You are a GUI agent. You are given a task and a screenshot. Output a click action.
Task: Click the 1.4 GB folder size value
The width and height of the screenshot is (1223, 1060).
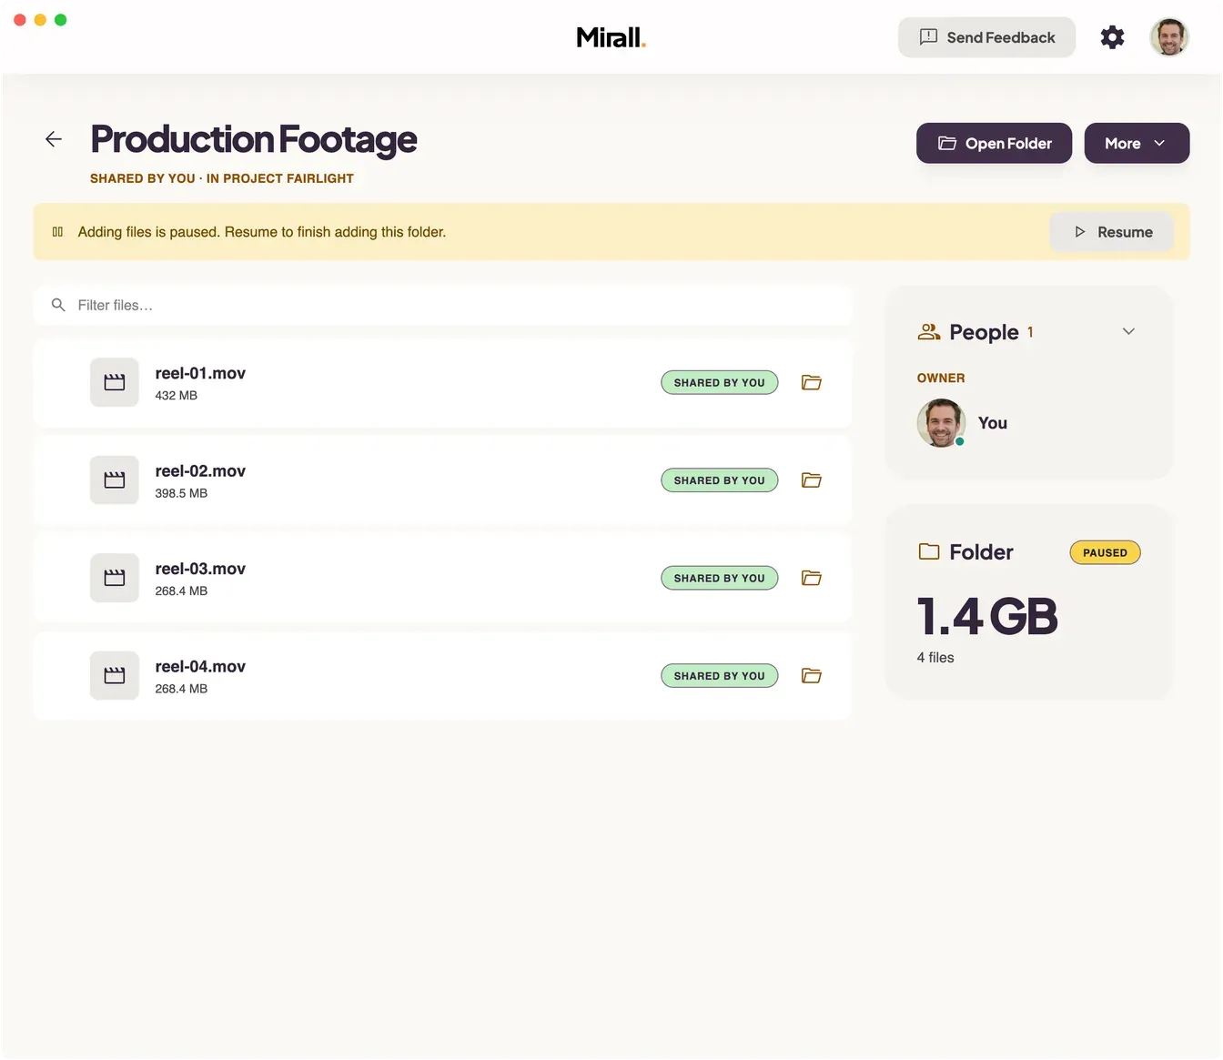click(987, 616)
